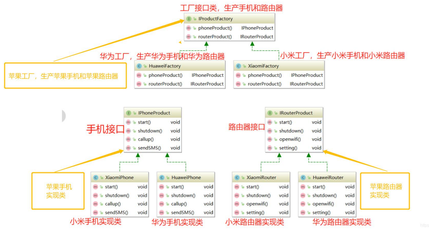The width and height of the screenshot is (429, 230).
Task: Click the interface icon of IProductFactory
Action: pos(188,18)
